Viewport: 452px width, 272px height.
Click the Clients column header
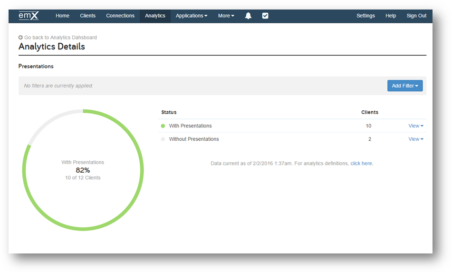point(370,112)
